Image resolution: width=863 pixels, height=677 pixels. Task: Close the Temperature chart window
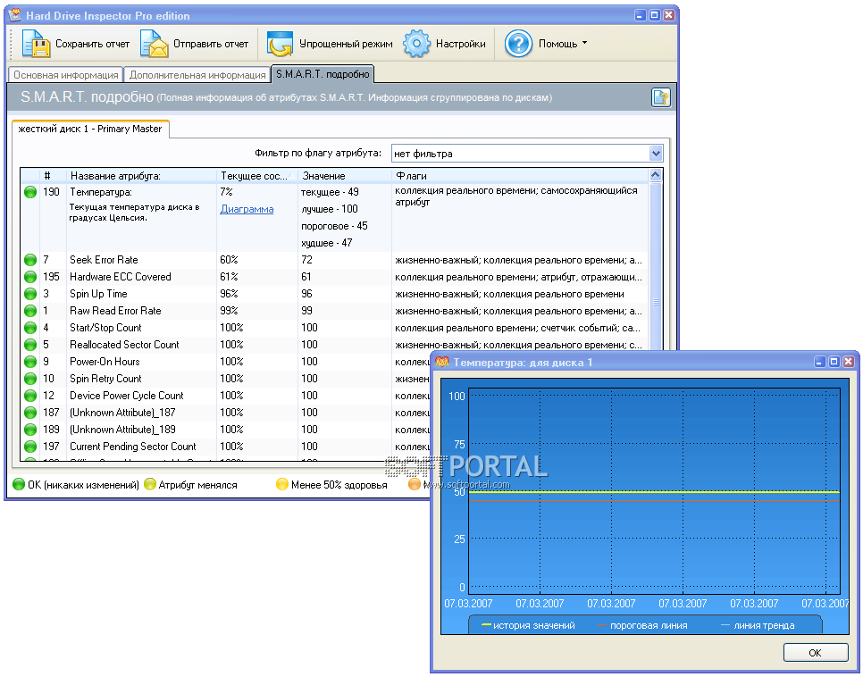848,362
